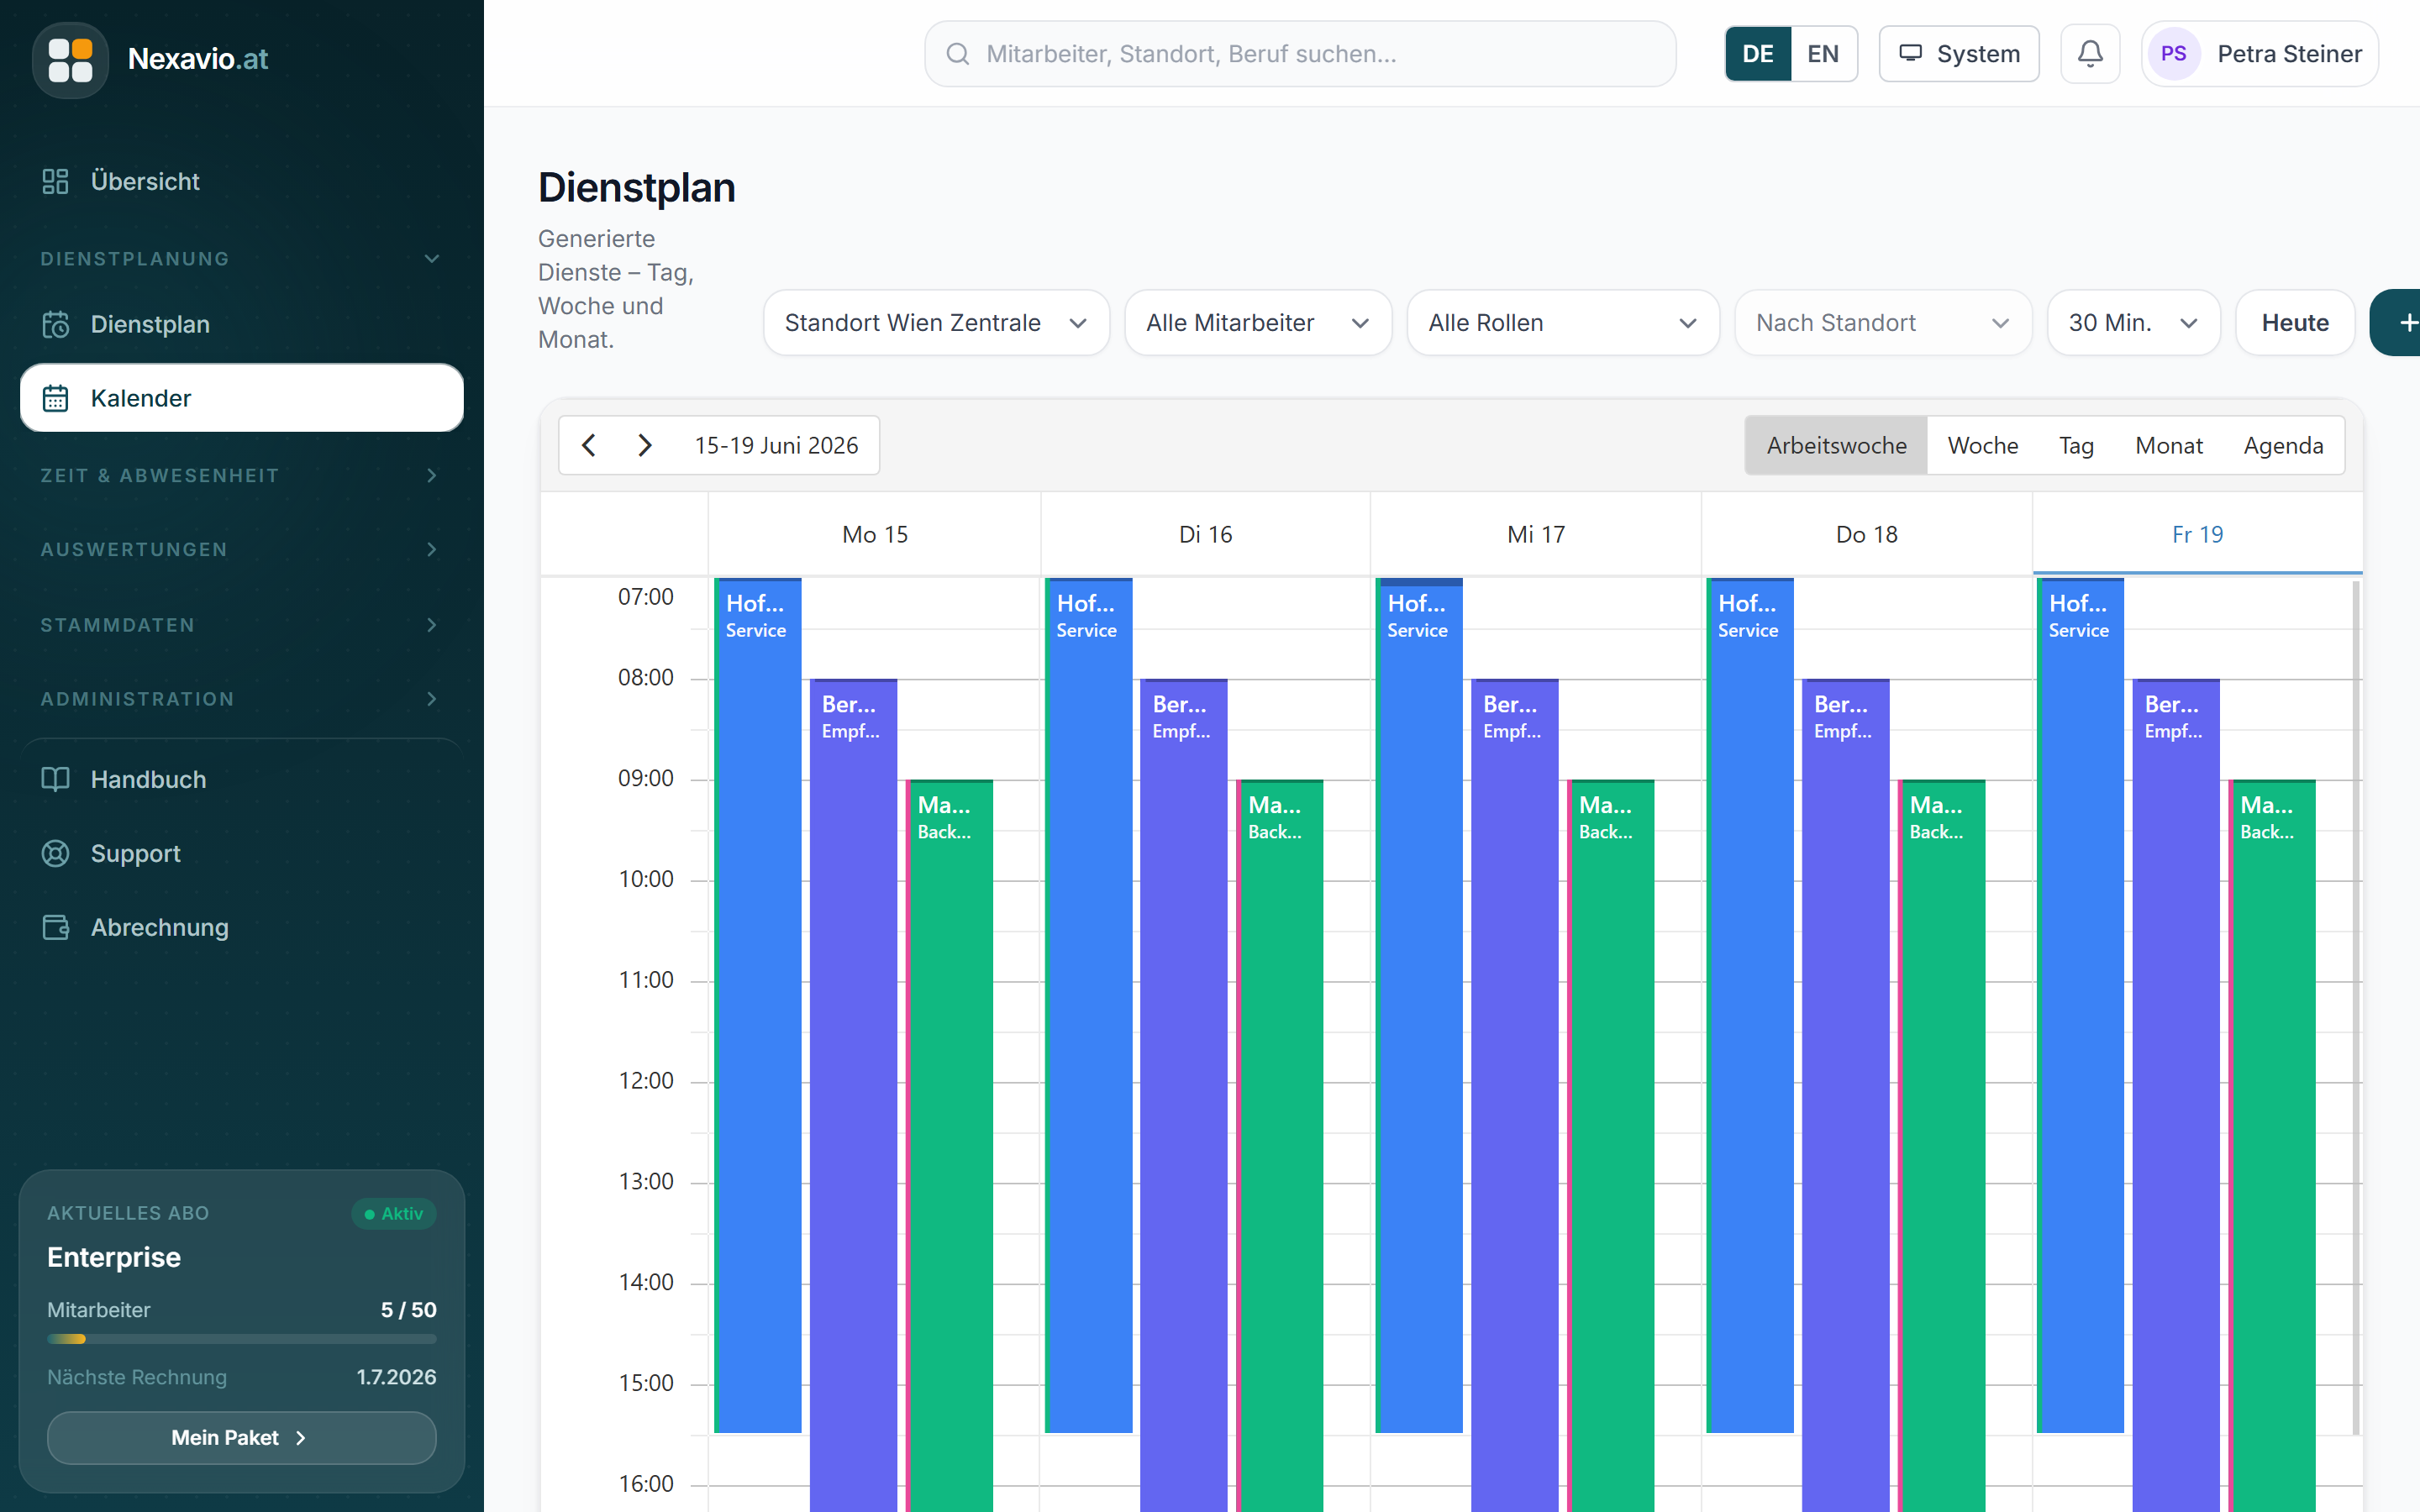Click the Kalender sidebar icon
2420x1512 pixels.
click(x=55, y=398)
